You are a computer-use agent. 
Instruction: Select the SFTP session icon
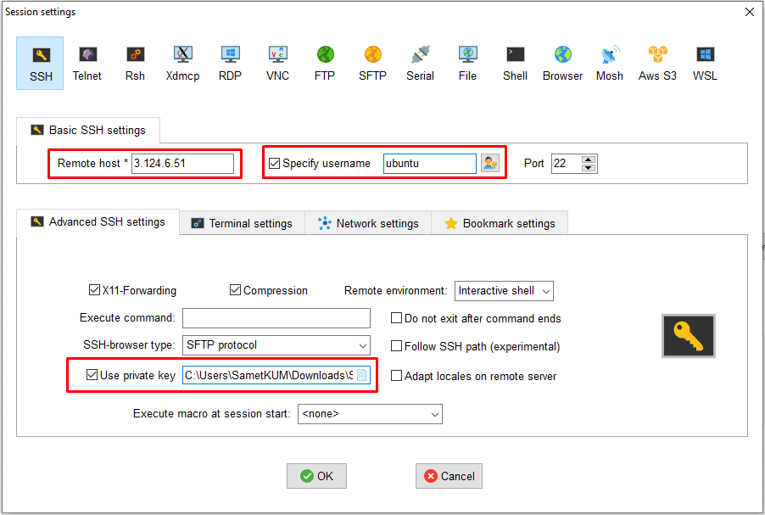point(372,64)
